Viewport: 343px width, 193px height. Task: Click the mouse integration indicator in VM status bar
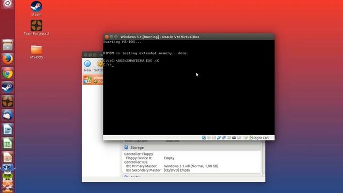click(245, 138)
